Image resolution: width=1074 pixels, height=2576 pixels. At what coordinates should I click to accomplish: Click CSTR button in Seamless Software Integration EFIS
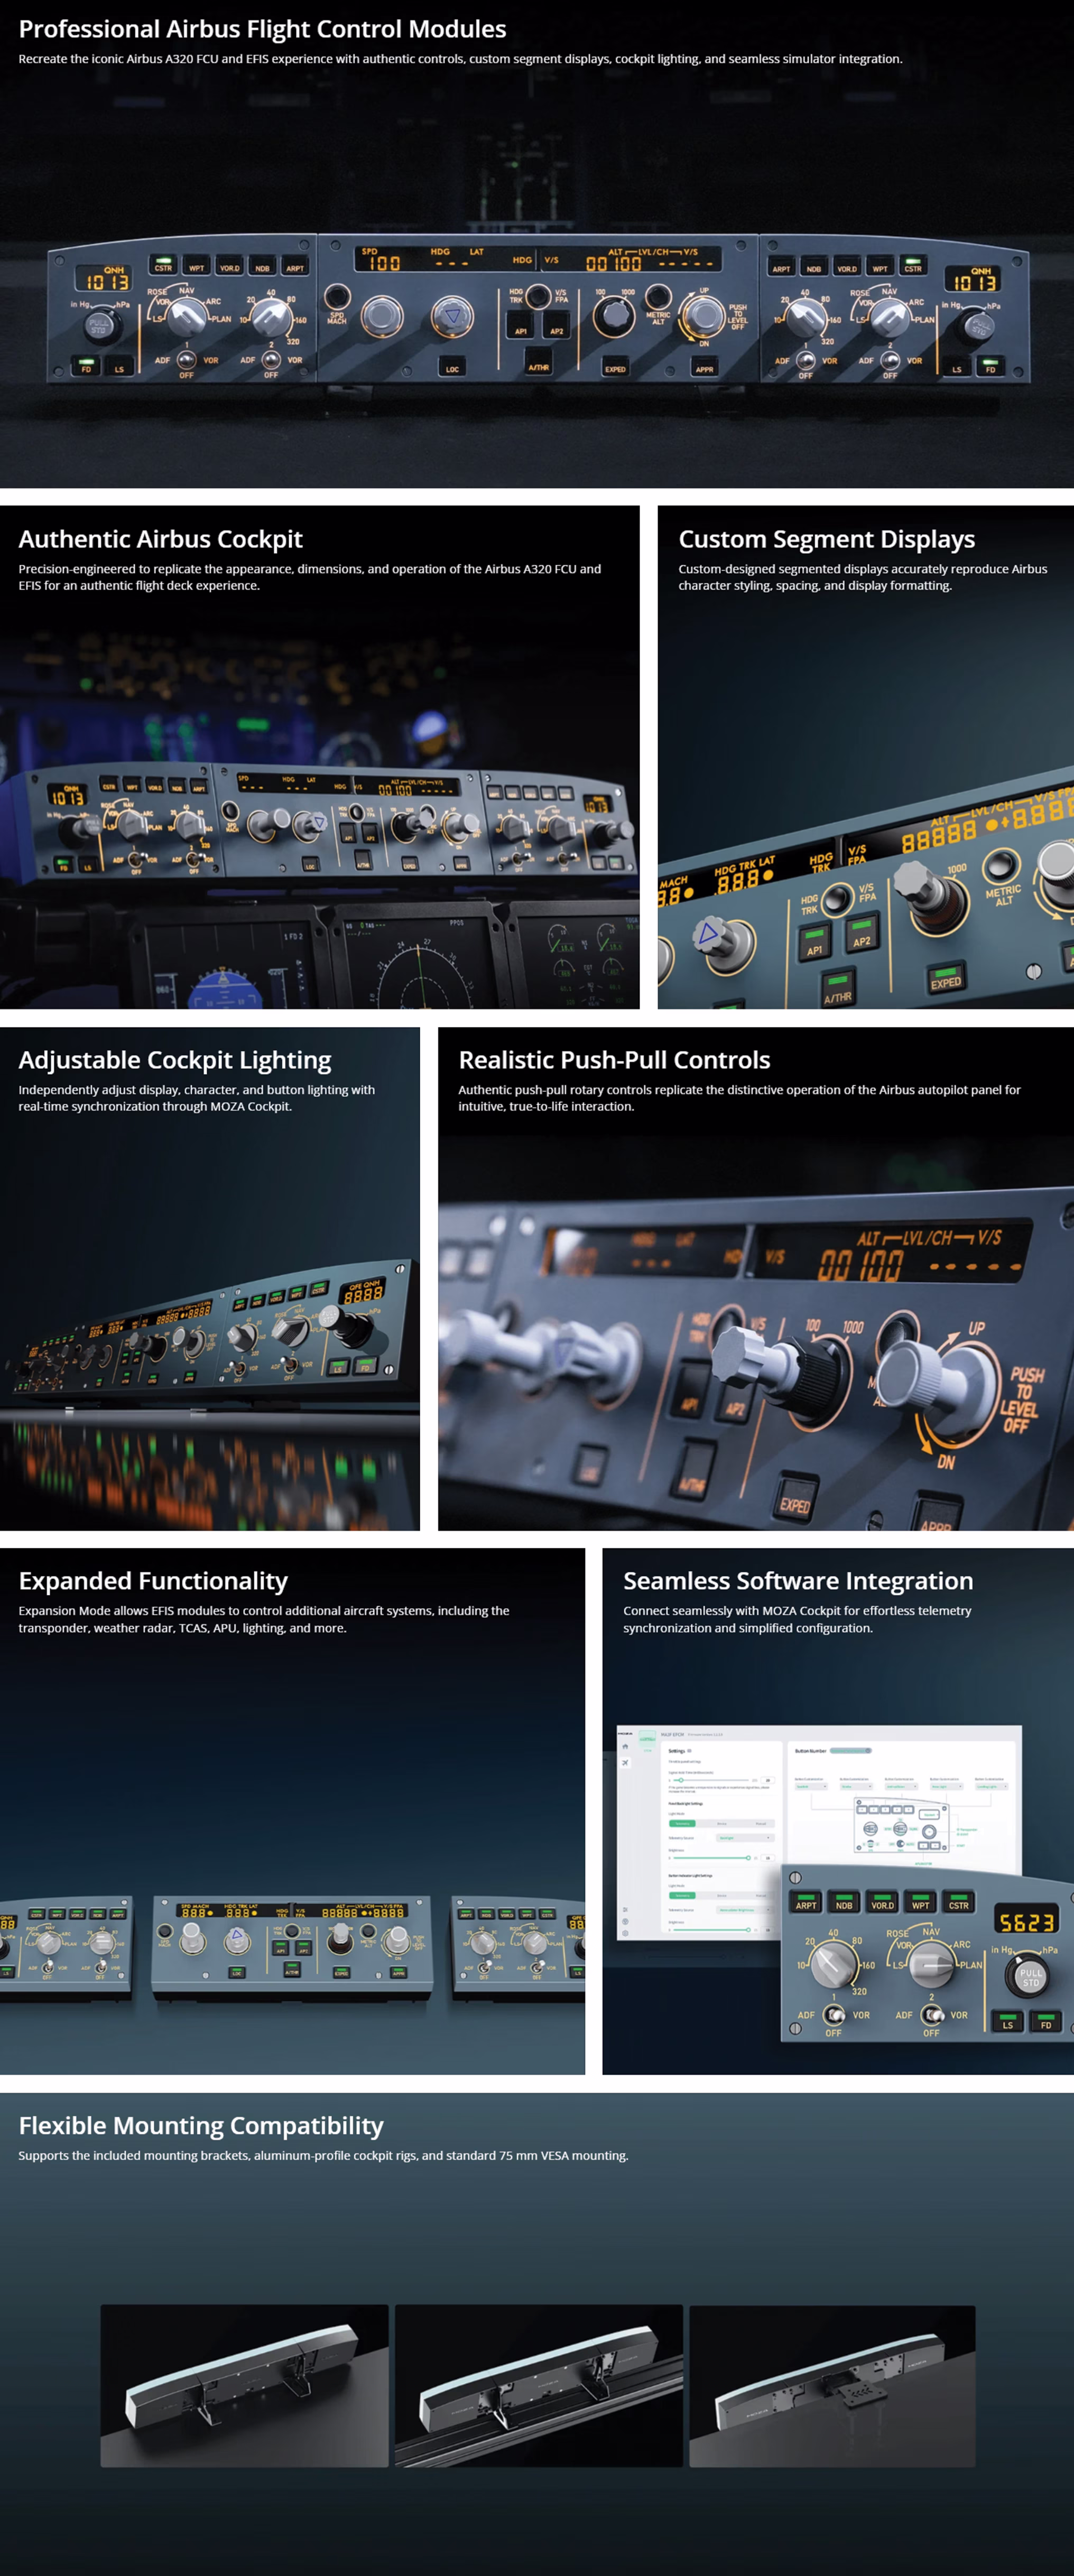(x=958, y=1902)
